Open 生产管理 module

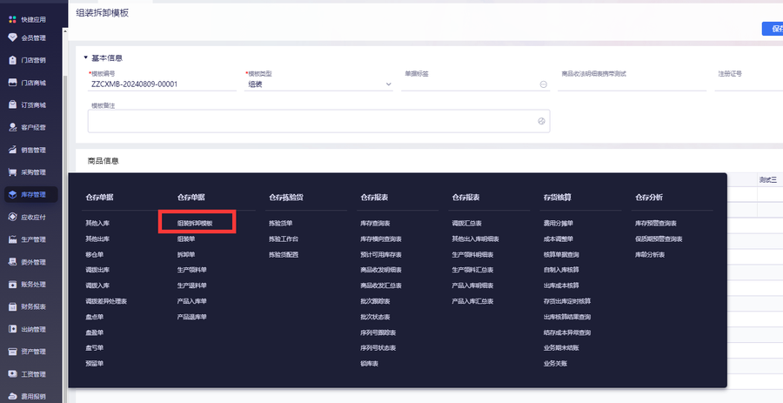[28, 239]
